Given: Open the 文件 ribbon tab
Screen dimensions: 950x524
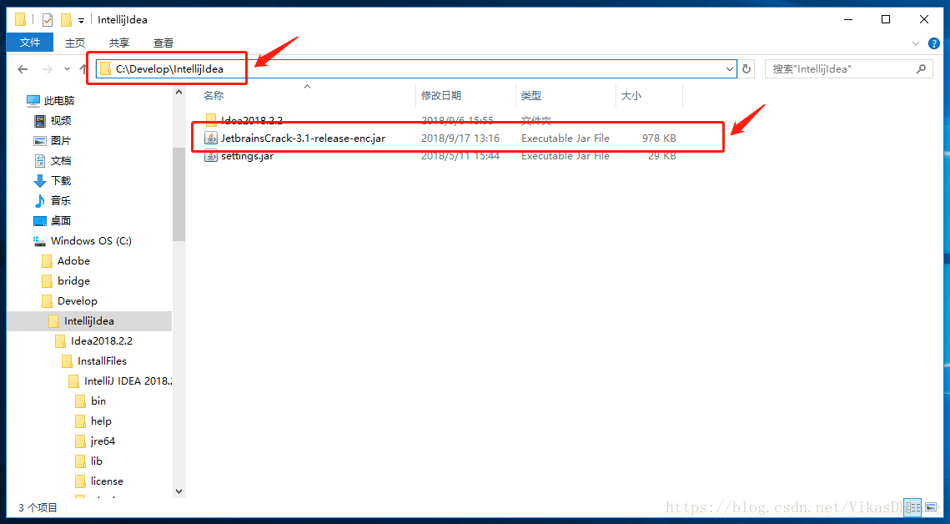Looking at the screenshot, I should tap(30, 43).
